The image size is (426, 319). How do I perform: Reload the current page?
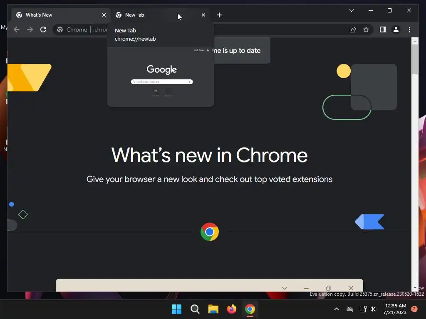pos(43,29)
